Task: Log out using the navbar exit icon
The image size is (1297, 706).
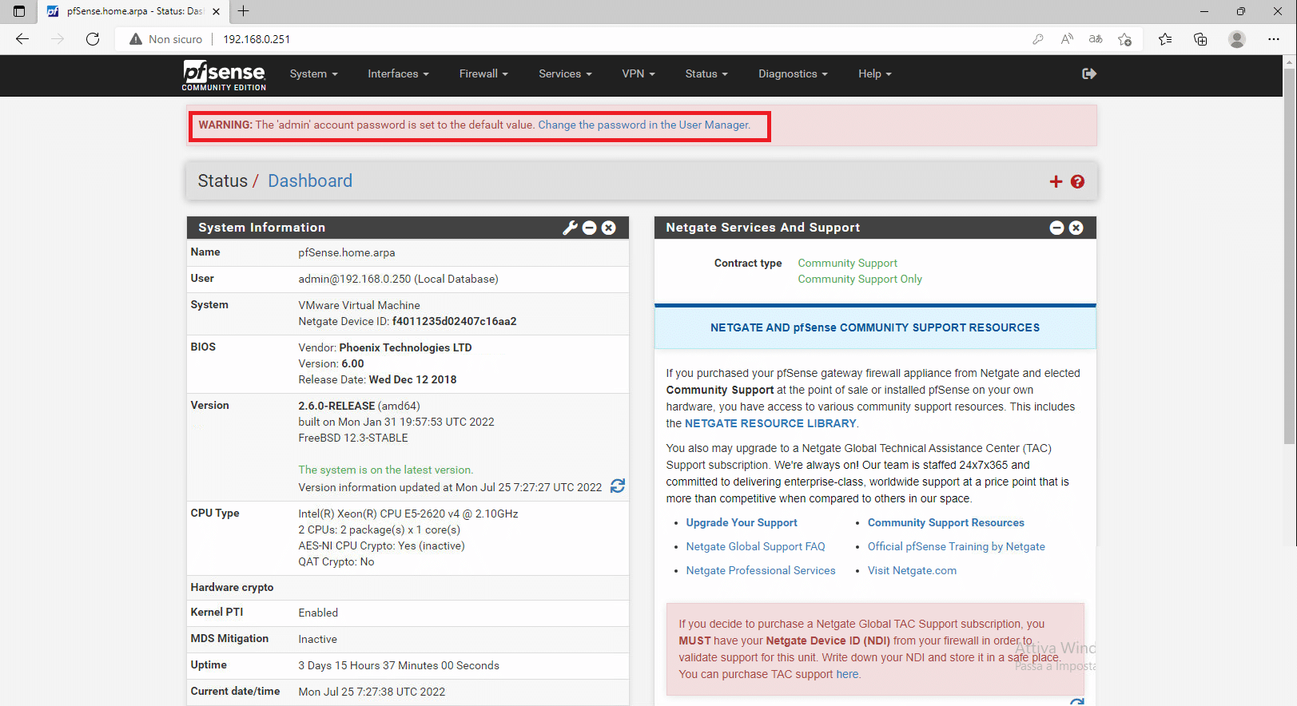Action: [1089, 73]
